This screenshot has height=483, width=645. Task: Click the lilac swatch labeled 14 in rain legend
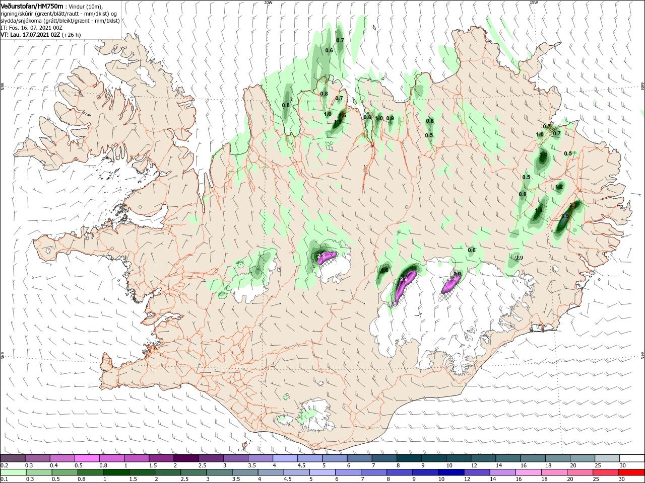503,472
